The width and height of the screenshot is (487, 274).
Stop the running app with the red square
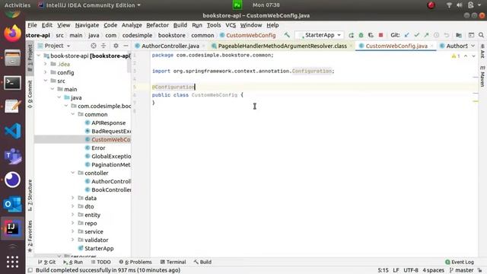click(380, 35)
